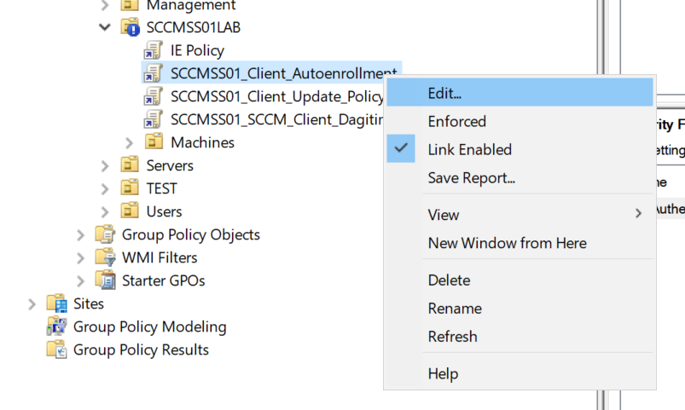685x410 pixels.
Task: Select SCCMSS01_SCCM_Client_Dagitim GPO link
Action: point(277,119)
